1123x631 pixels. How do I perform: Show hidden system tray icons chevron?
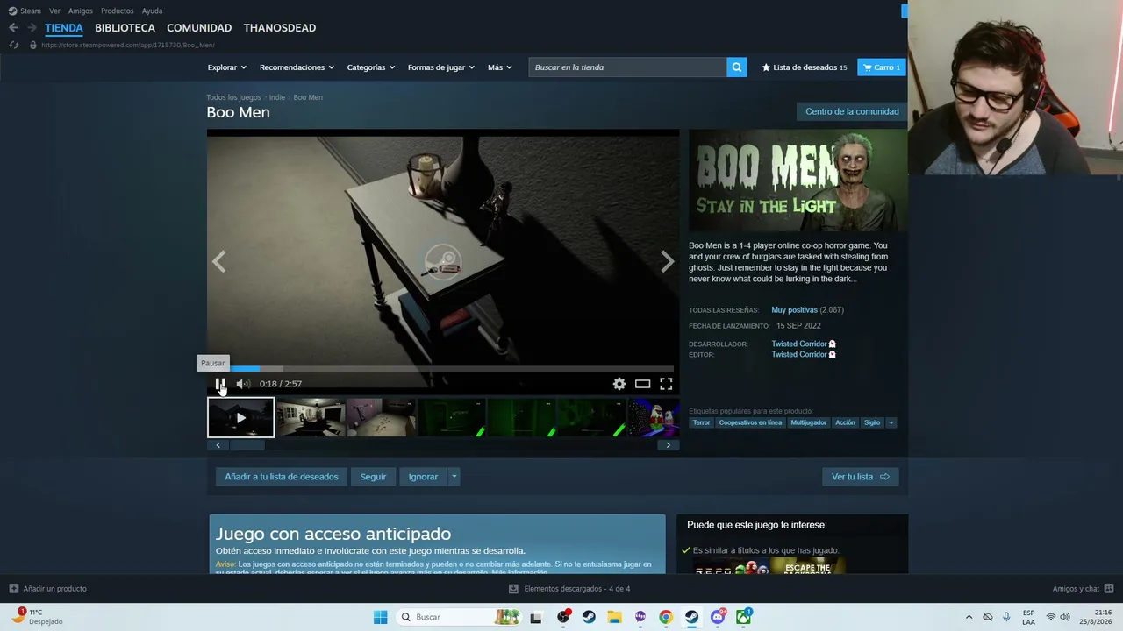[969, 617]
